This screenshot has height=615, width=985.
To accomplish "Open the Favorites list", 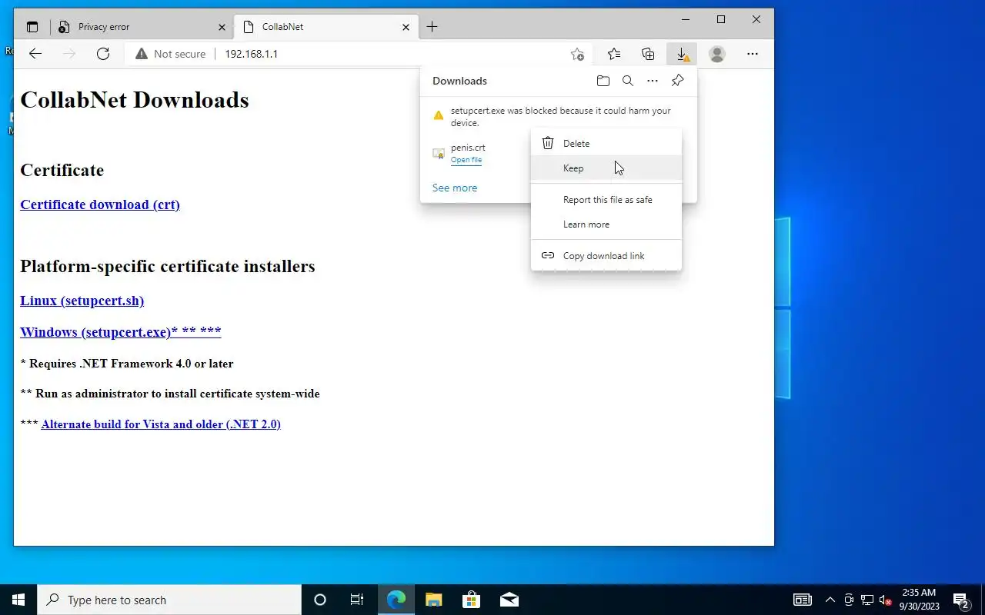I will (613, 54).
